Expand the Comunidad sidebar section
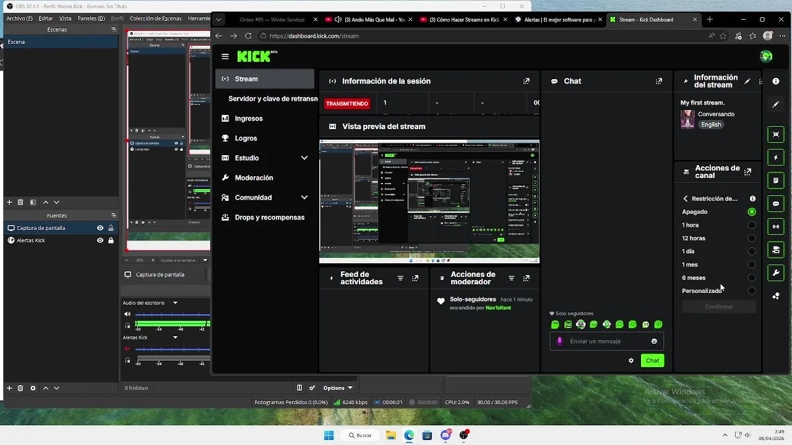 [304, 198]
